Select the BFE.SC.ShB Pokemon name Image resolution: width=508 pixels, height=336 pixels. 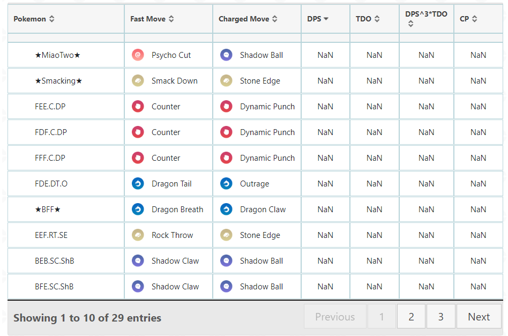click(x=54, y=286)
